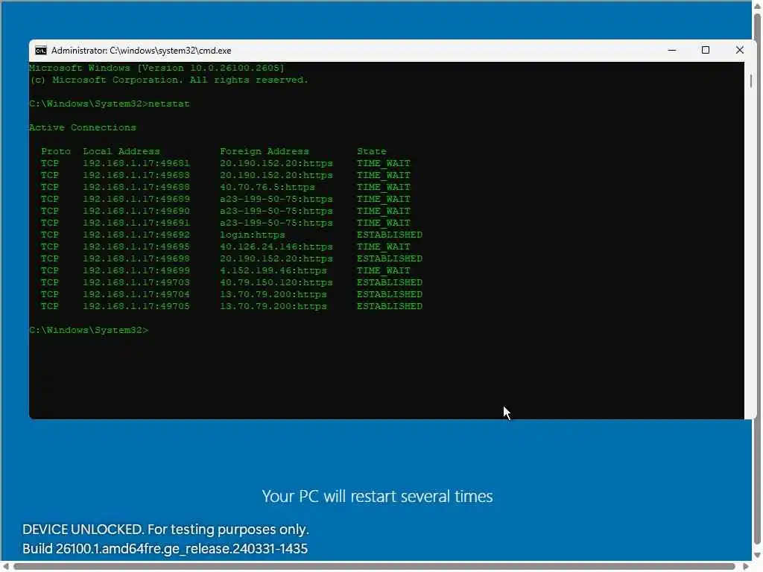The image size is (763, 572).
Task: Click local address 192.168.1.17:49692
Action: pyautogui.click(x=136, y=235)
